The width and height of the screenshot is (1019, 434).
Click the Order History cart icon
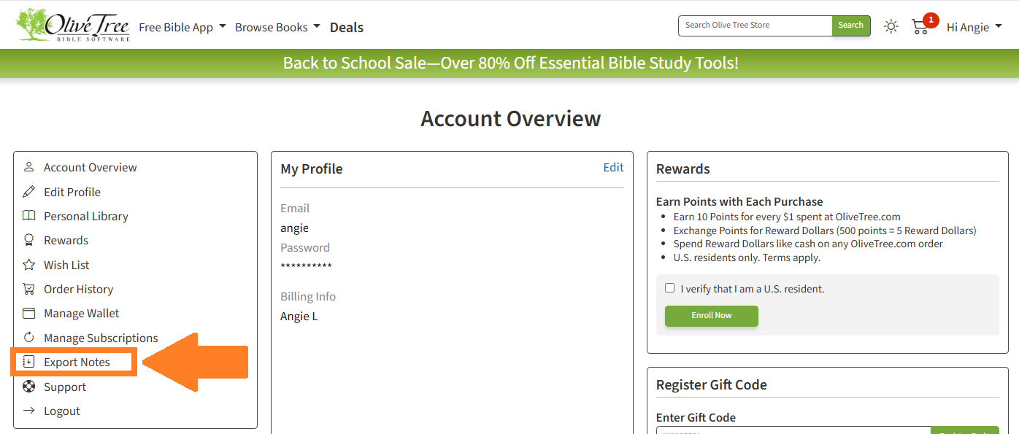[x=29, y=289]
